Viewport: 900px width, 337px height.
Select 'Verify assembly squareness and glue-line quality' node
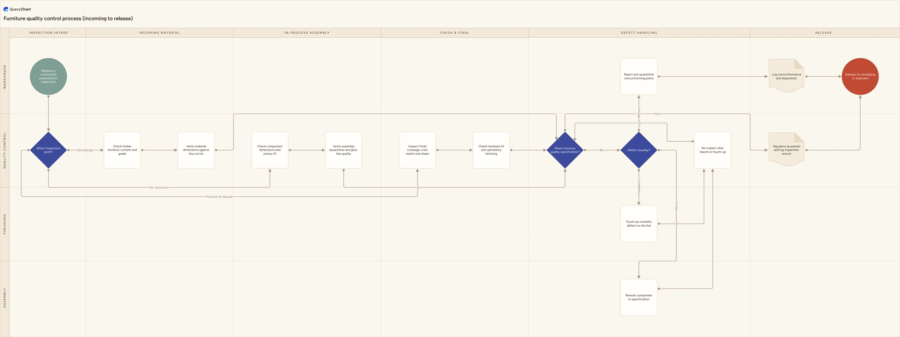click(343, 150)
